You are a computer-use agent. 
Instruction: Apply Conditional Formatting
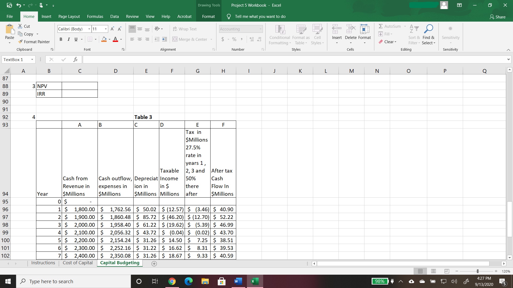click(279, 34)
